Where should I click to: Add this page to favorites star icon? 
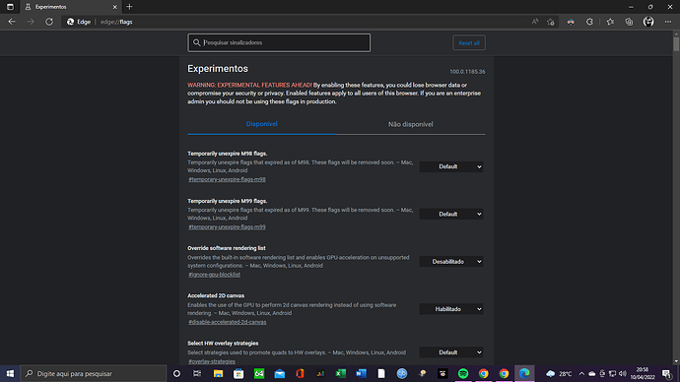point(551,22)
